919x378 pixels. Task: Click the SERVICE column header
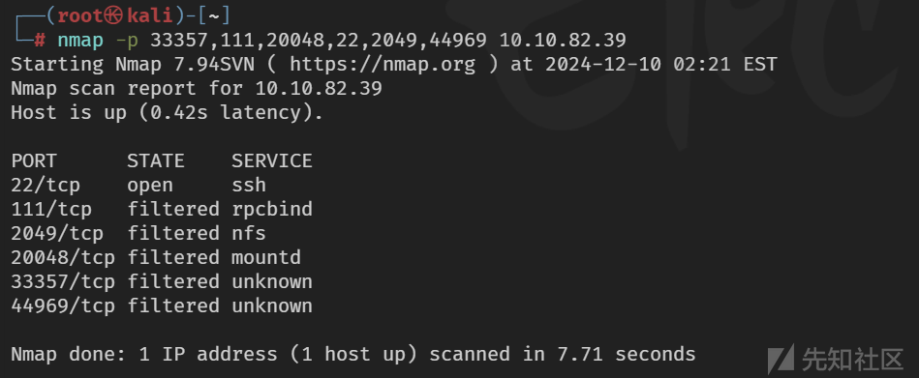(272, 160)
